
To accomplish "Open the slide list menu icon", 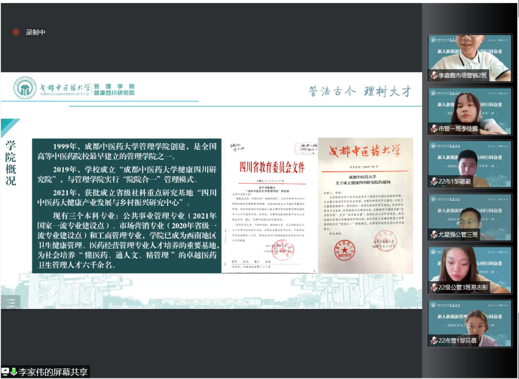I will point(10,303).
